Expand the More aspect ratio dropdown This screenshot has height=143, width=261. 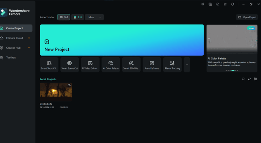tap(94, 17)
